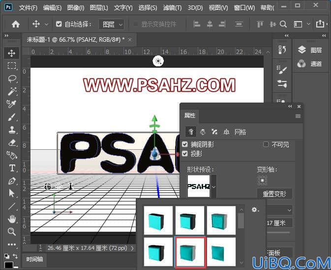Select the Lasso tool

[x=12, y=79]
